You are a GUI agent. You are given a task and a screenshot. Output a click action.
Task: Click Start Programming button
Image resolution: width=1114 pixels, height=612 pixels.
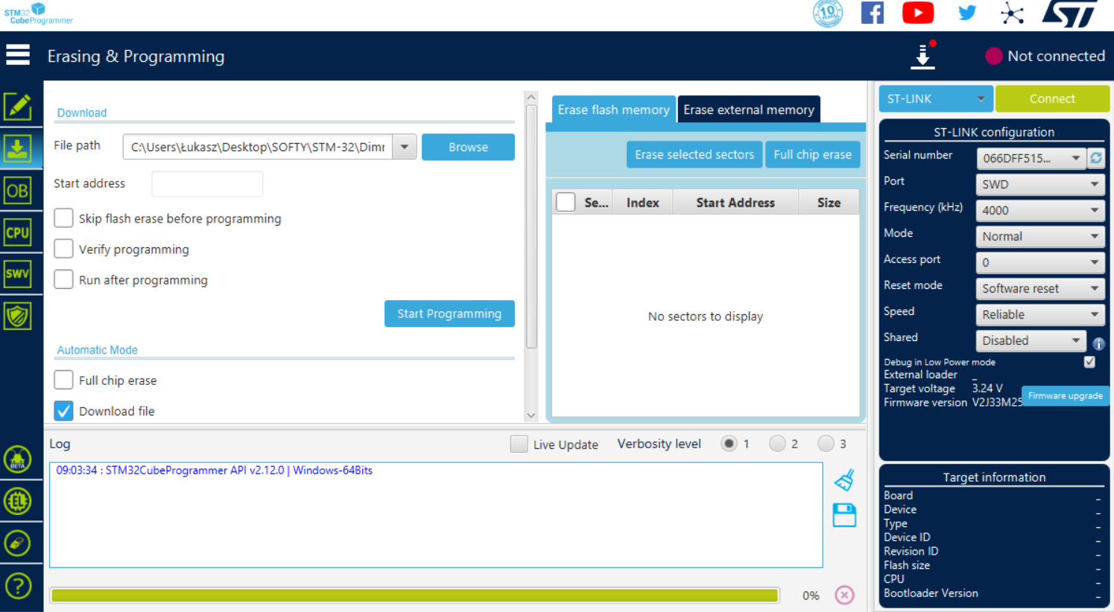point(449,313)
